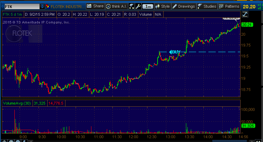Select the 1m timeframe button
This screenshot has width=263, height=142.
click(x=148, y=6)
